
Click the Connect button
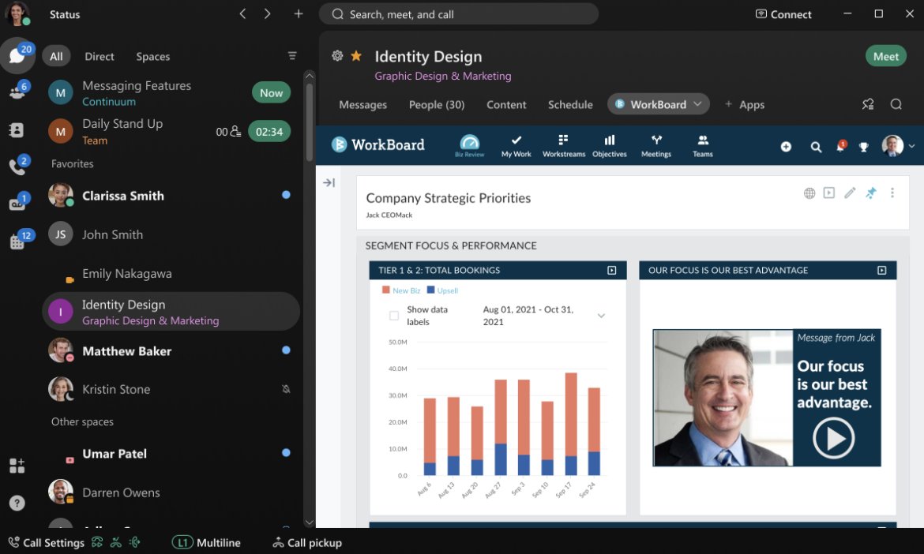(783, 14)
